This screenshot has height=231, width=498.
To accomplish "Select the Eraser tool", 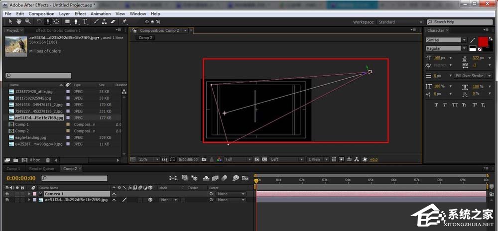I will click(113, 22).
